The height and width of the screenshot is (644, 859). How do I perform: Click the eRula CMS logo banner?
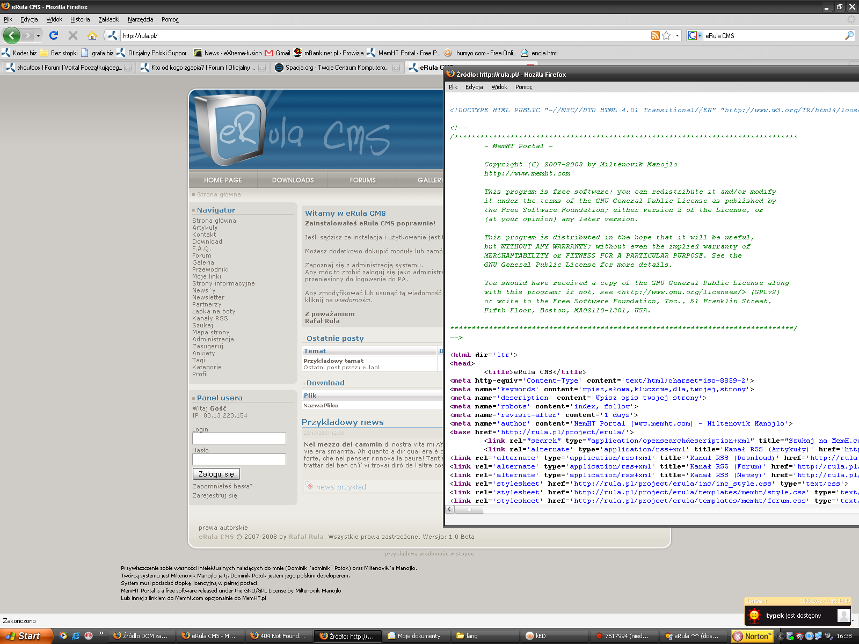[316, 130]
